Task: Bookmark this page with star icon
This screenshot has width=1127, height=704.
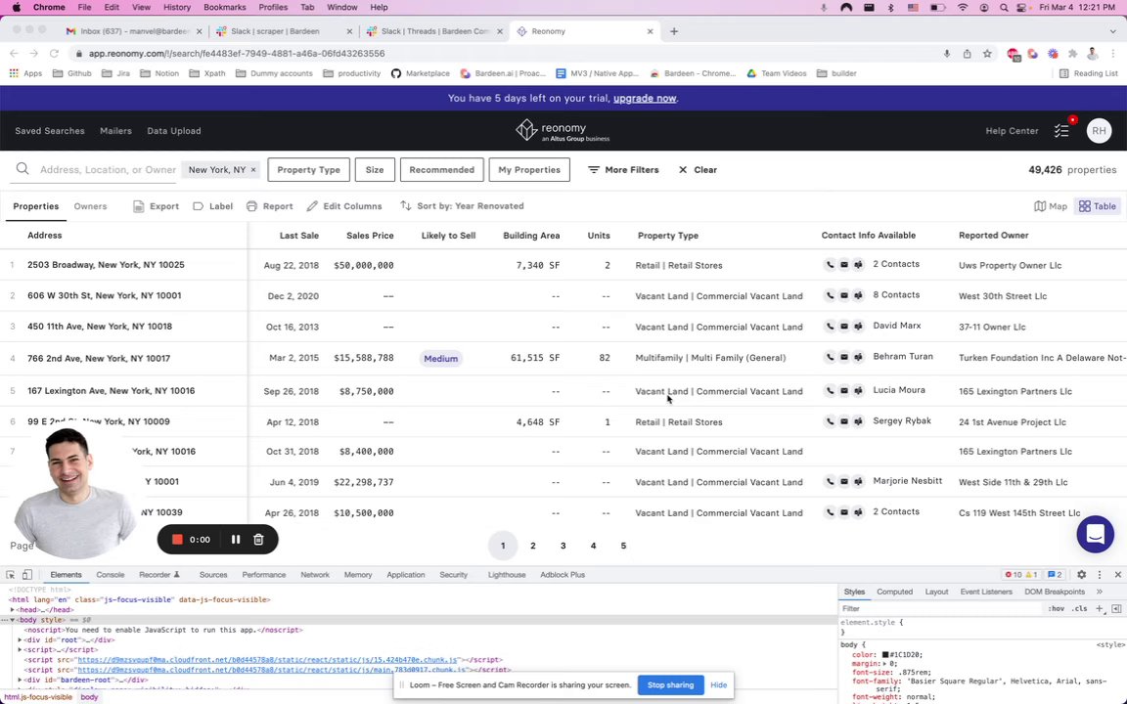Action: (987, 53)
